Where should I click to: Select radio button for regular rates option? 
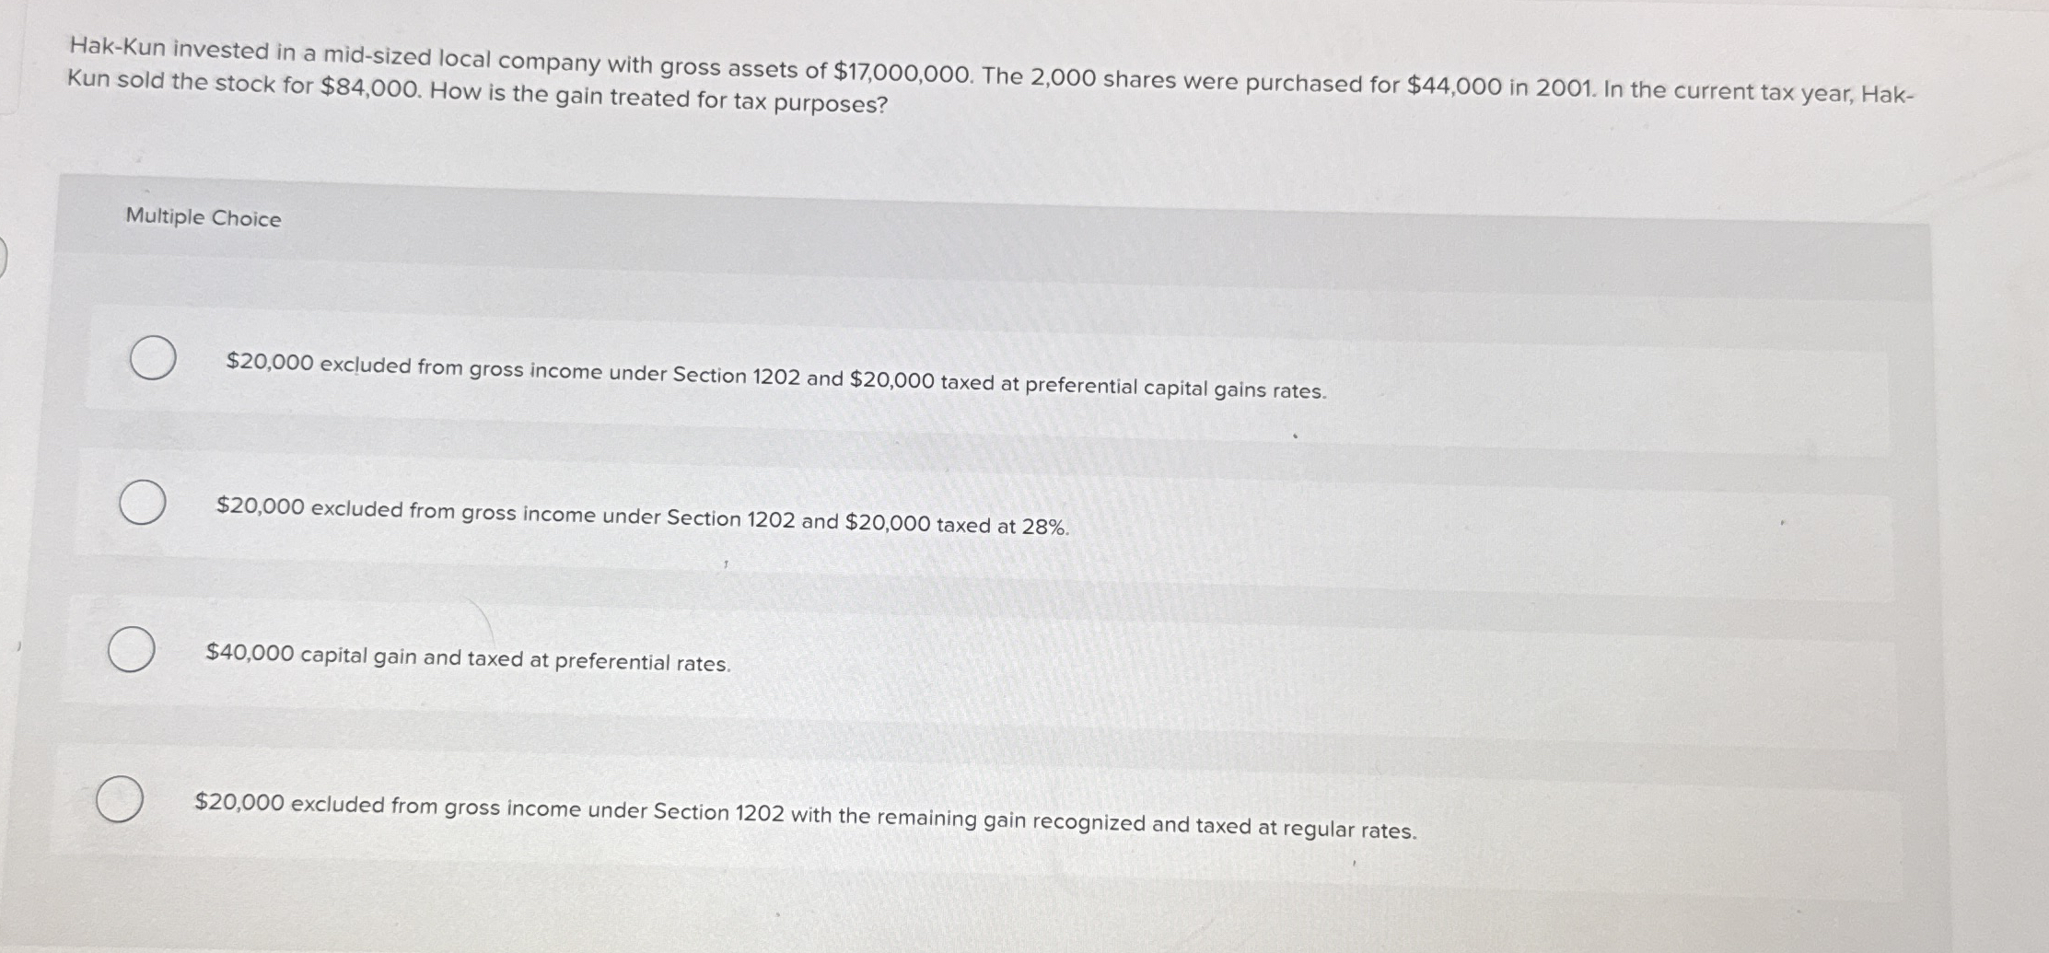point(120,798)
